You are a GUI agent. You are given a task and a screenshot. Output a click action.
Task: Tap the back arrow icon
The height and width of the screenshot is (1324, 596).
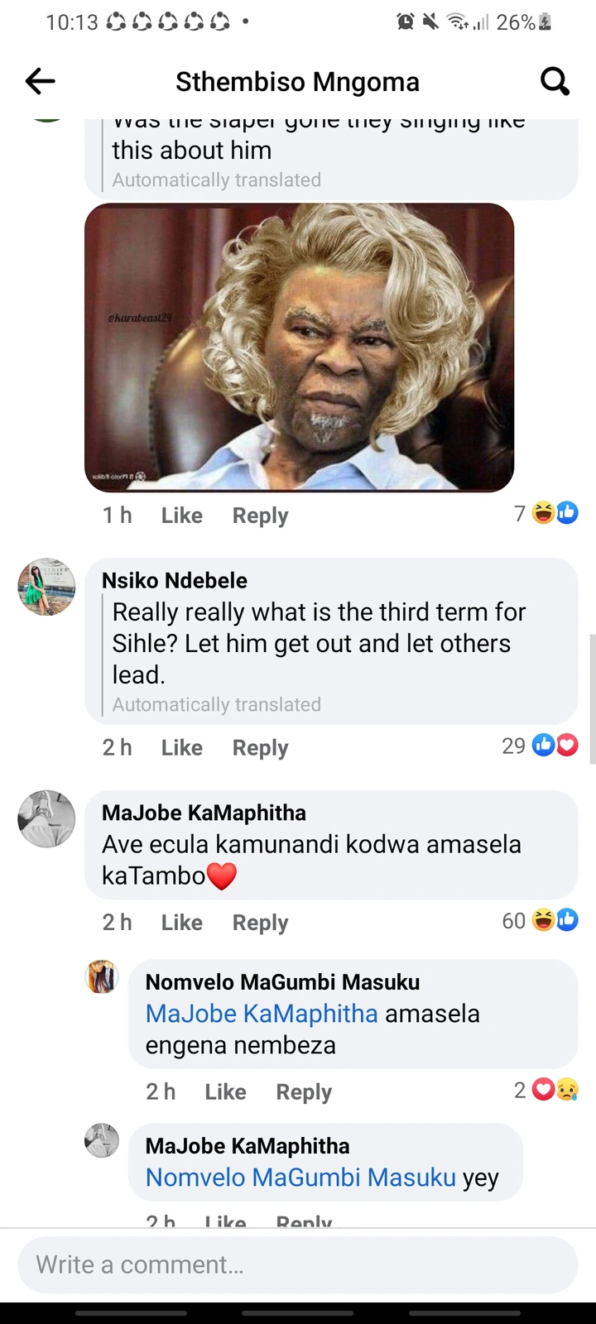pos(40,81)
